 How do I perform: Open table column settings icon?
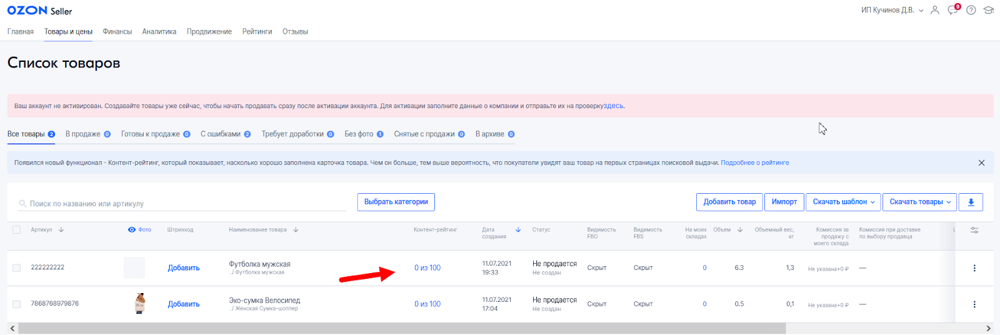[974, 230]
